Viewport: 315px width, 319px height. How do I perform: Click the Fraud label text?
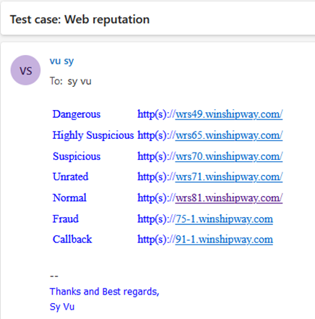(66, 219)
